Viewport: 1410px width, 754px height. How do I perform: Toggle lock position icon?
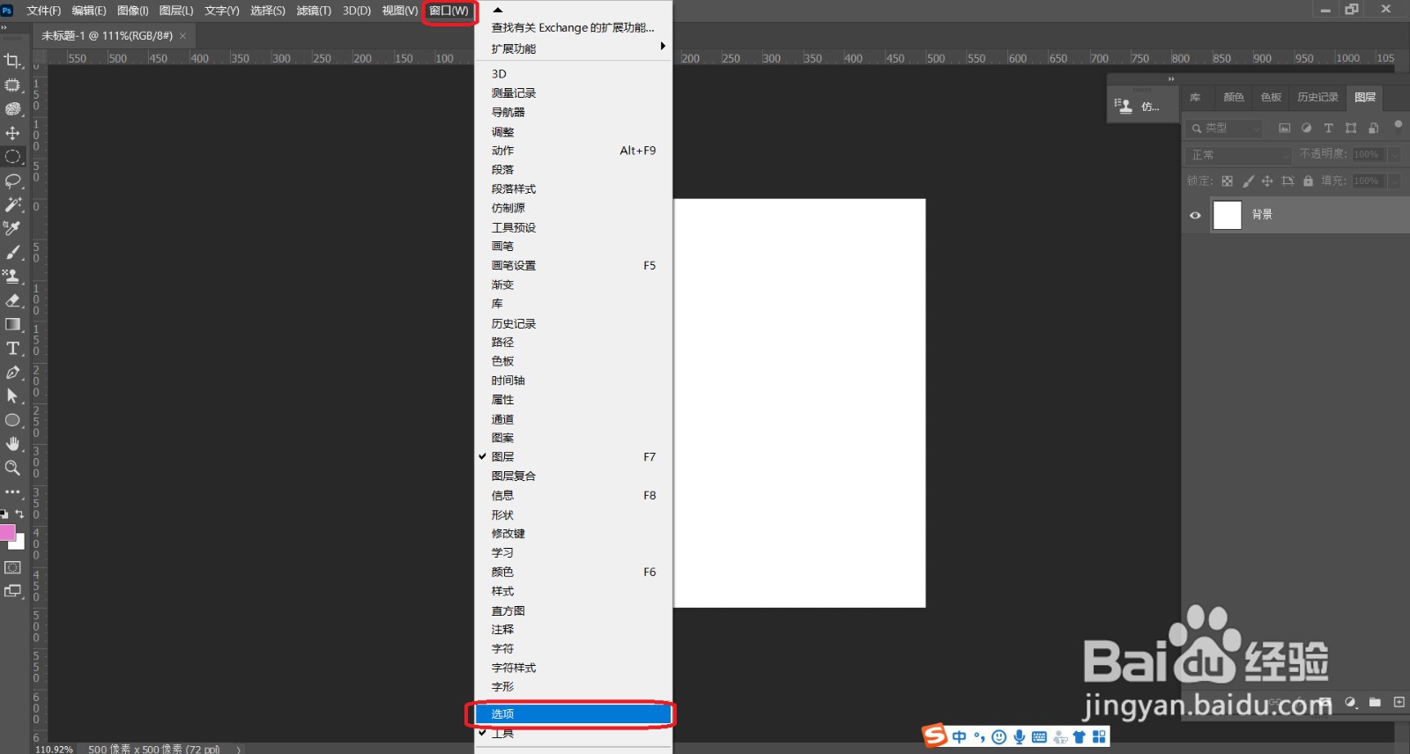(x=1267, y=181)
